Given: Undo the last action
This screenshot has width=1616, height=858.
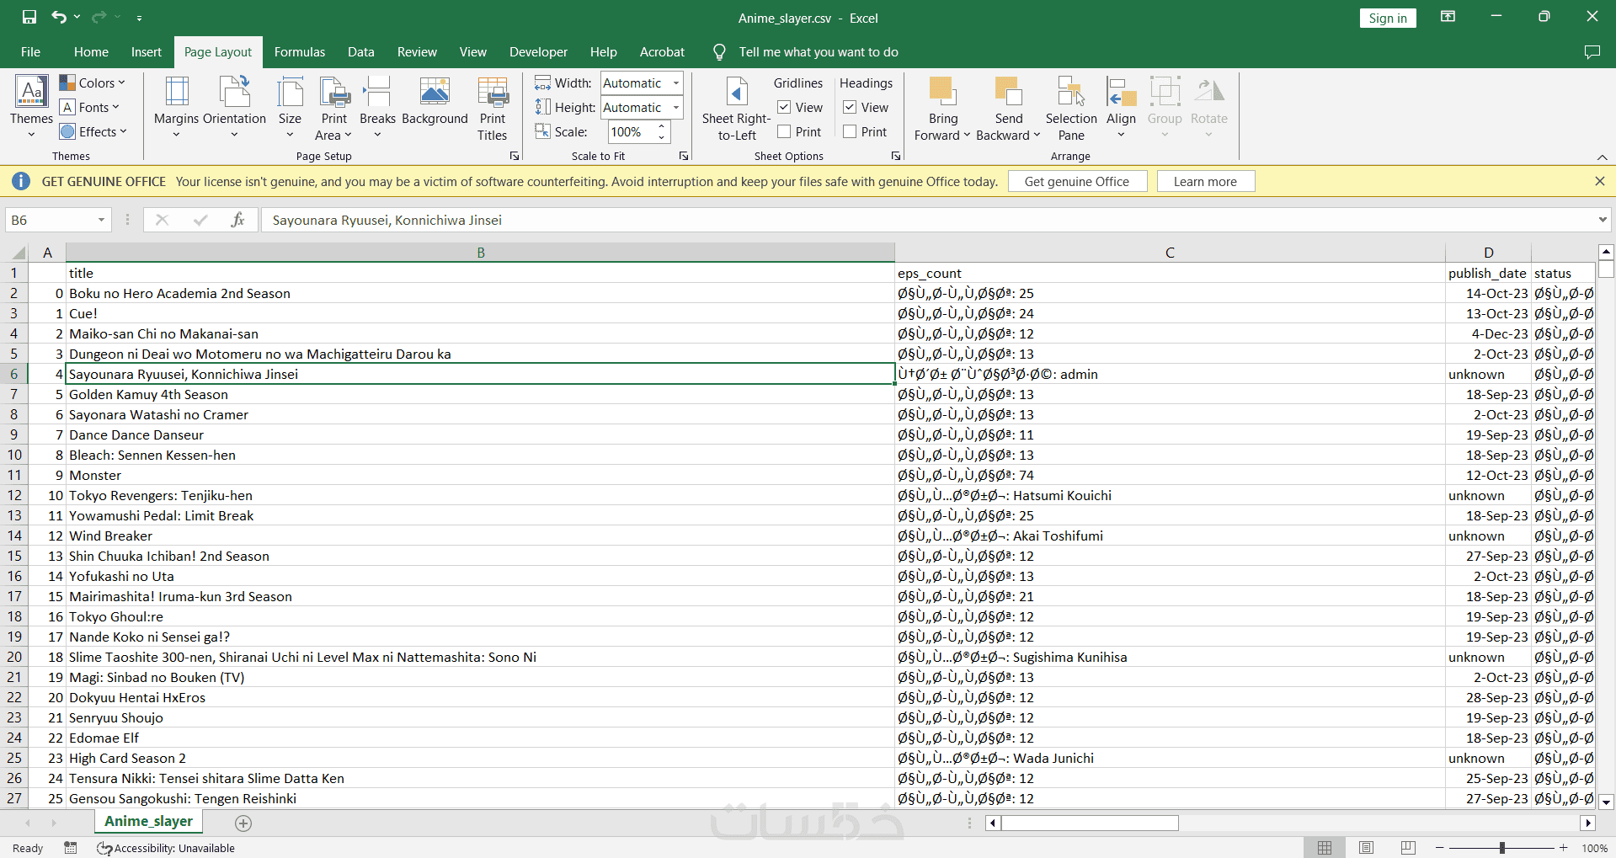Looking at the screenshot, I should (x=58, y=17).
